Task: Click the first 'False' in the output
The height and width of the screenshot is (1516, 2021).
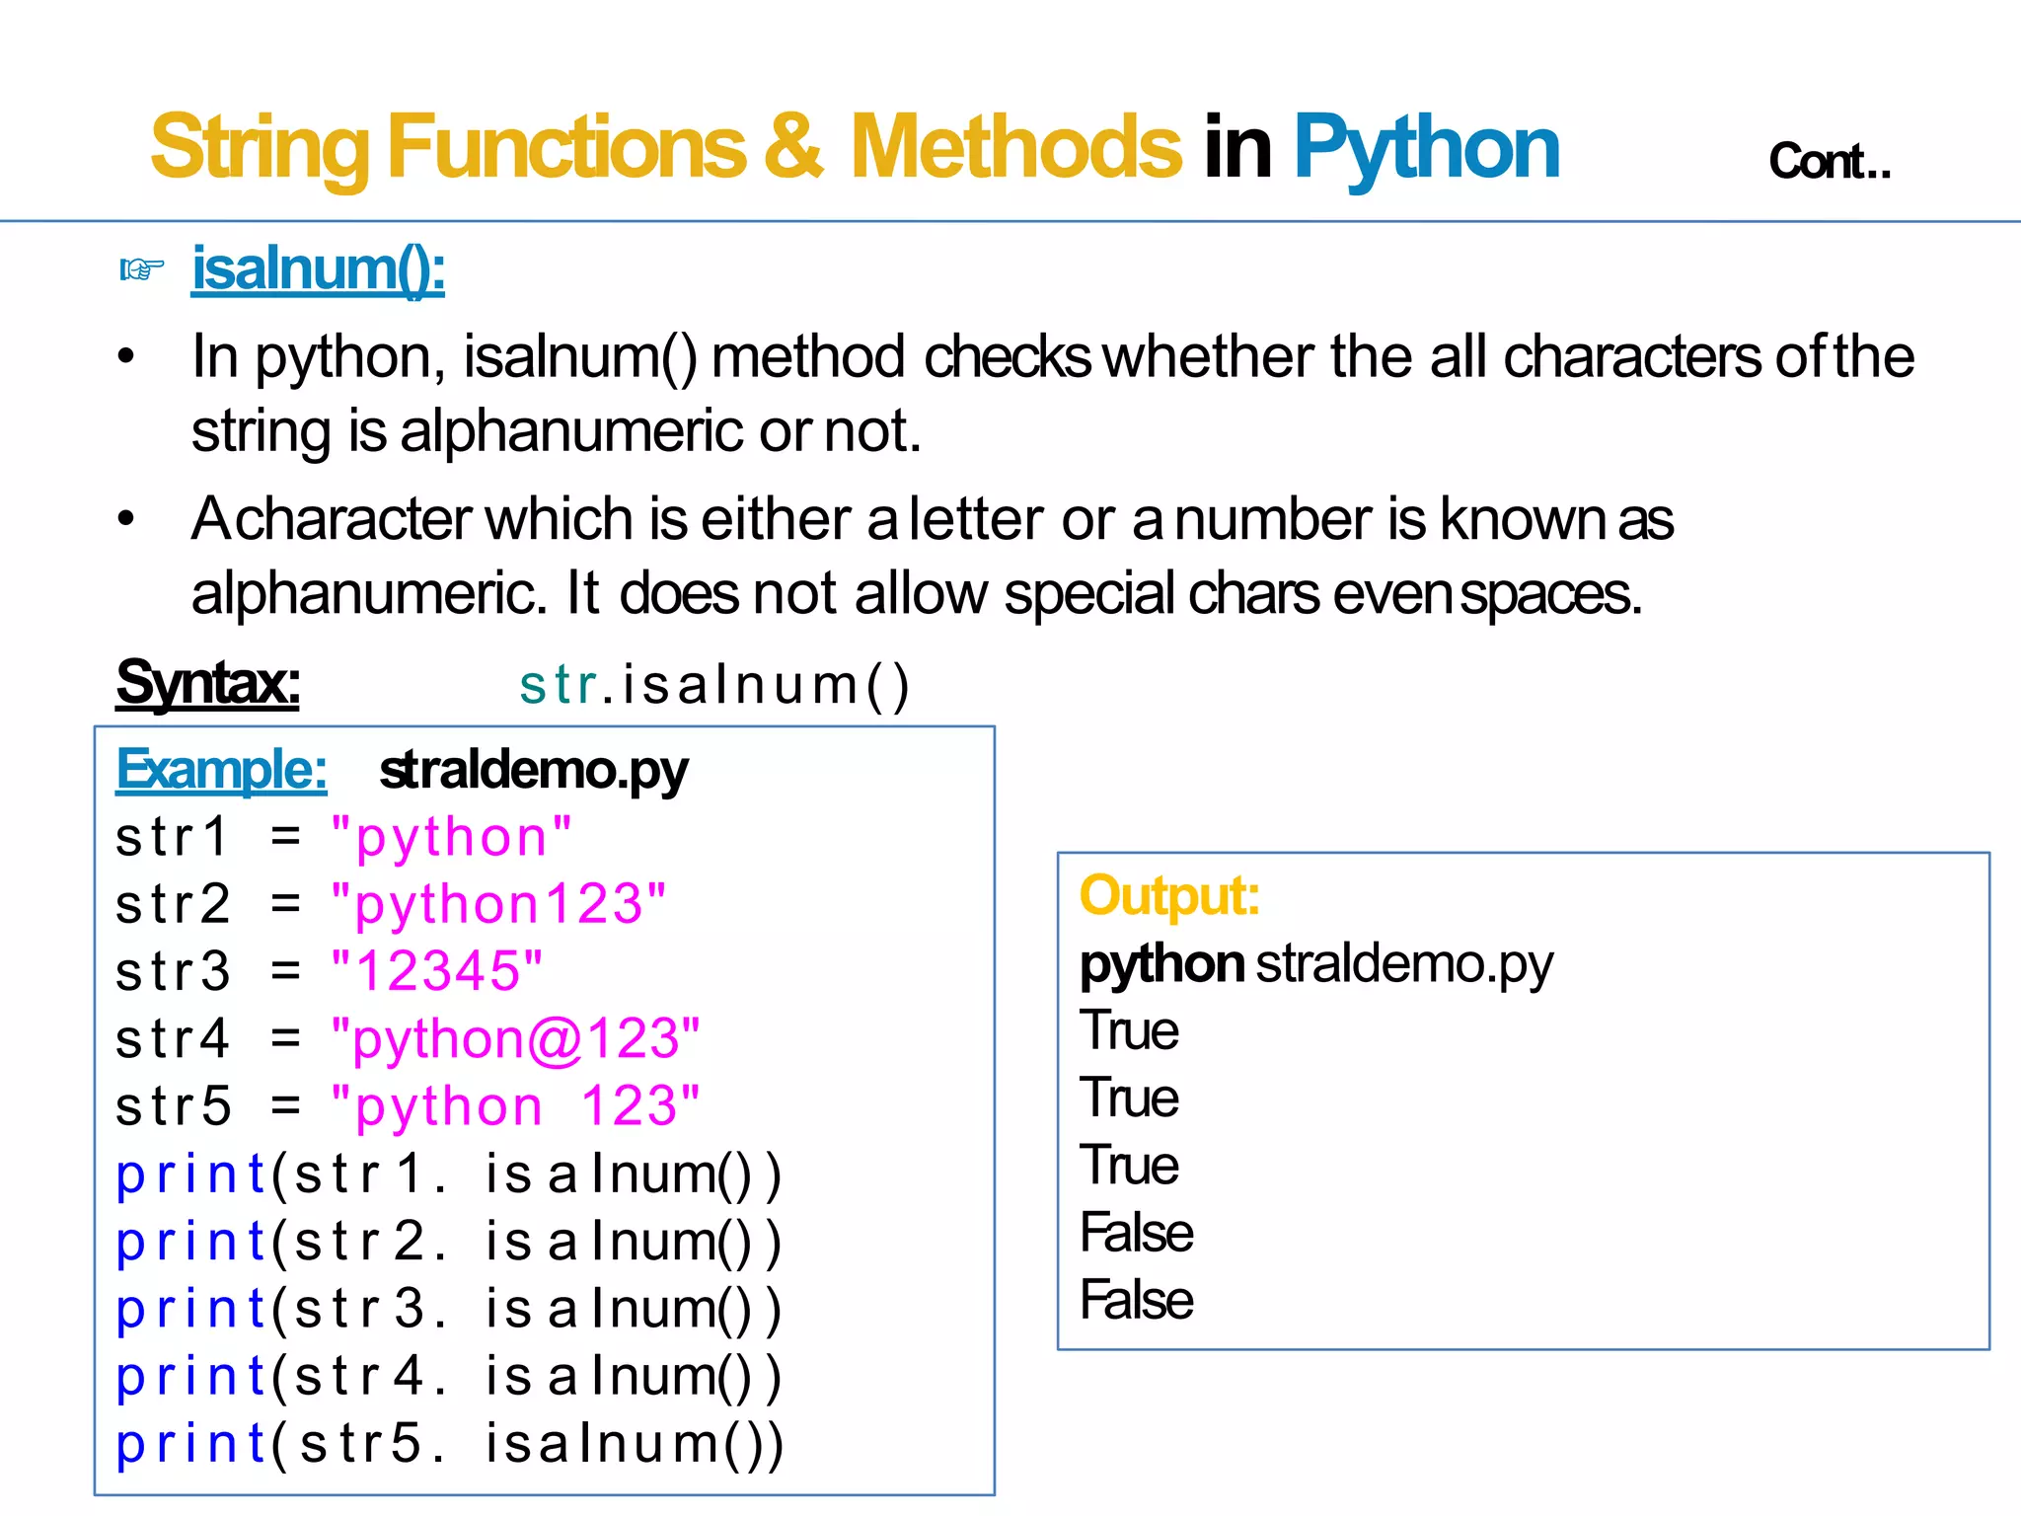Action: coord(1137,1233)
